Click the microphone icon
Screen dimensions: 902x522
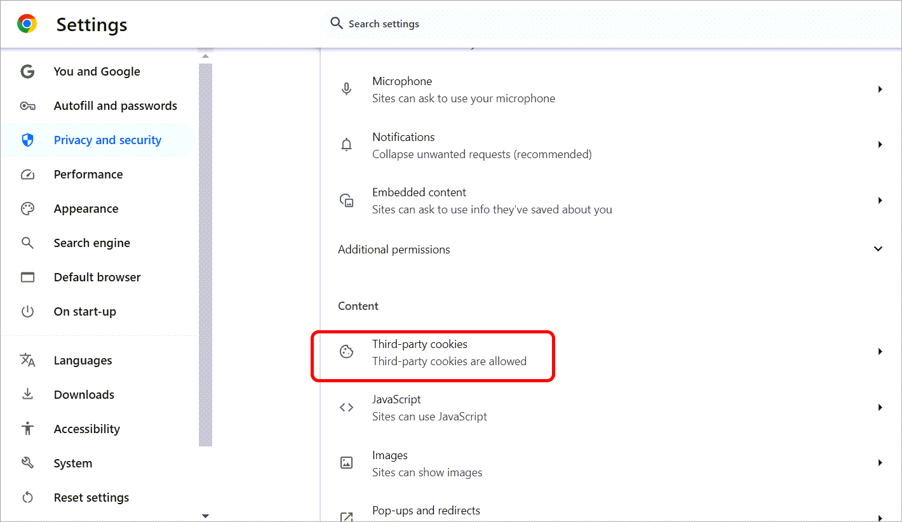coord(346,90)
